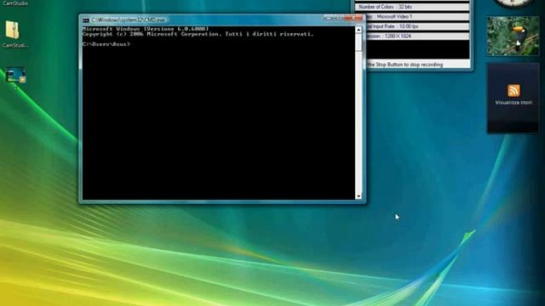Click the 'Microsoft Video 1' compressor row
The width and height of the screenshot is (545, 306).
coord(417,17)
